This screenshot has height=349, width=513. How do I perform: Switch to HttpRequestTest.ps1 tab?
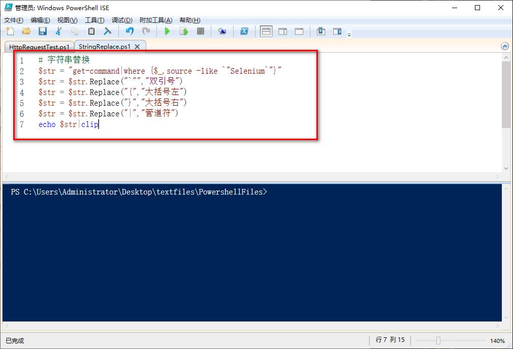click(x=39, y=47)
